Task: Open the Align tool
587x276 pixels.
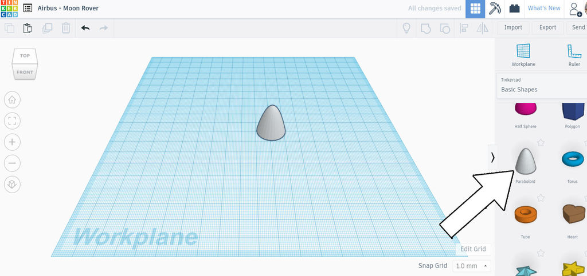Action: pos(464,28)
